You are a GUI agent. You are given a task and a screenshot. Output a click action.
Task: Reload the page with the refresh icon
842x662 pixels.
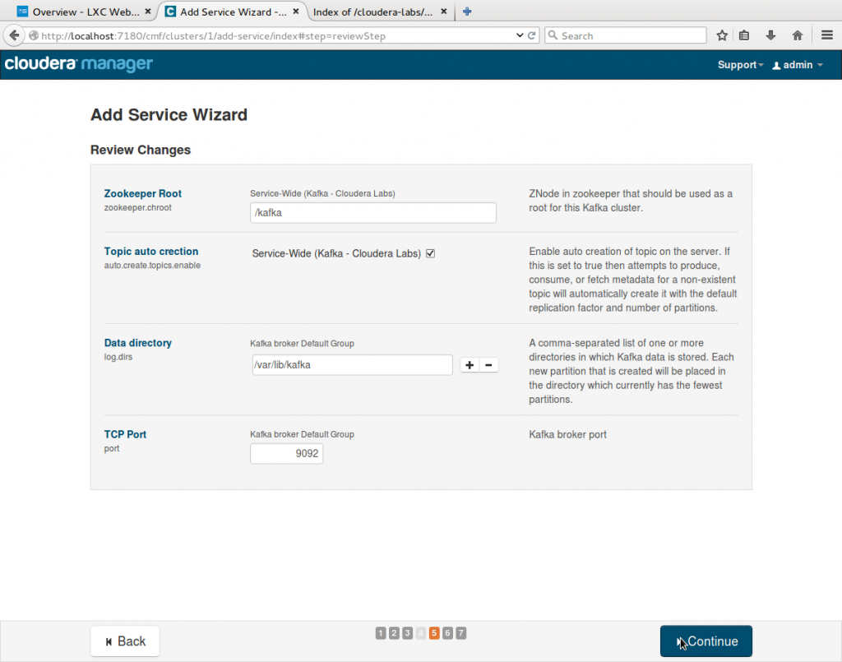pyautogui.click(x=532, y=35)
